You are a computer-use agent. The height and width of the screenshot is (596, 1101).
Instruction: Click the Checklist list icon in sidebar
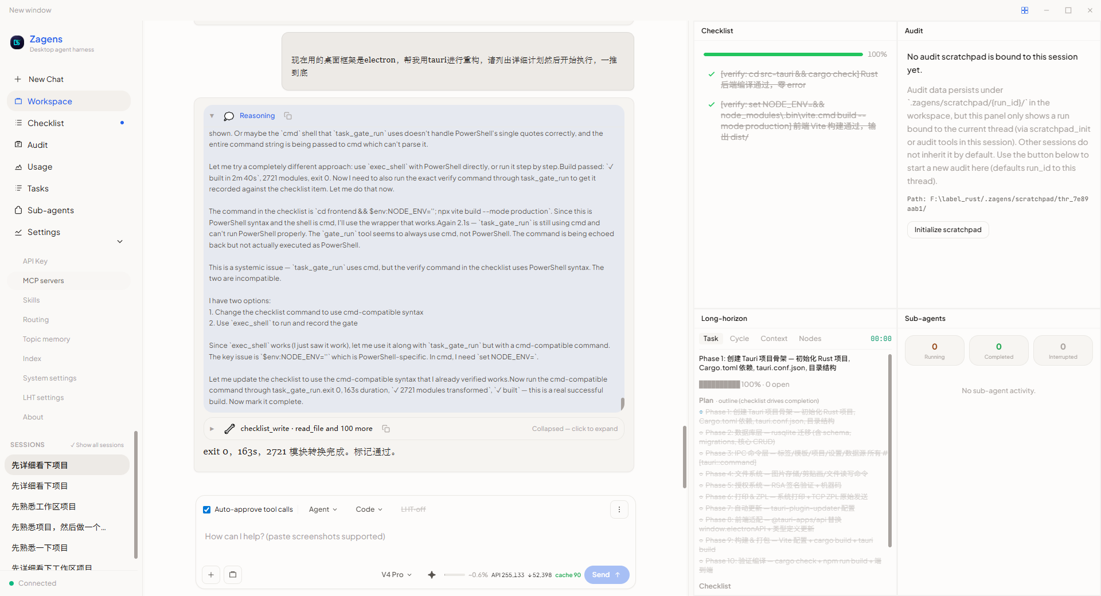click(x=18, y=123)
